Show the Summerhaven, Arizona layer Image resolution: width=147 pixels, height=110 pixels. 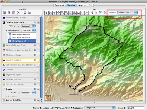[x=38, y=18]
